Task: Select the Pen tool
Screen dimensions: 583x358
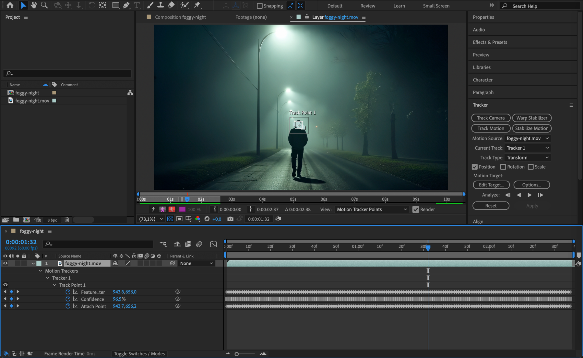Action: coord(126,5)
